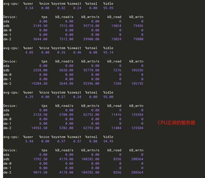Viewport: 205px width, 178px height.
Task: Click the 1592.50 tps value for sdb
Action: pos(40,159)
